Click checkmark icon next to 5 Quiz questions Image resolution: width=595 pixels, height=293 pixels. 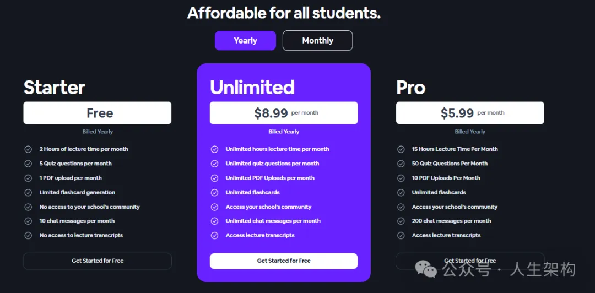point(28,164)
